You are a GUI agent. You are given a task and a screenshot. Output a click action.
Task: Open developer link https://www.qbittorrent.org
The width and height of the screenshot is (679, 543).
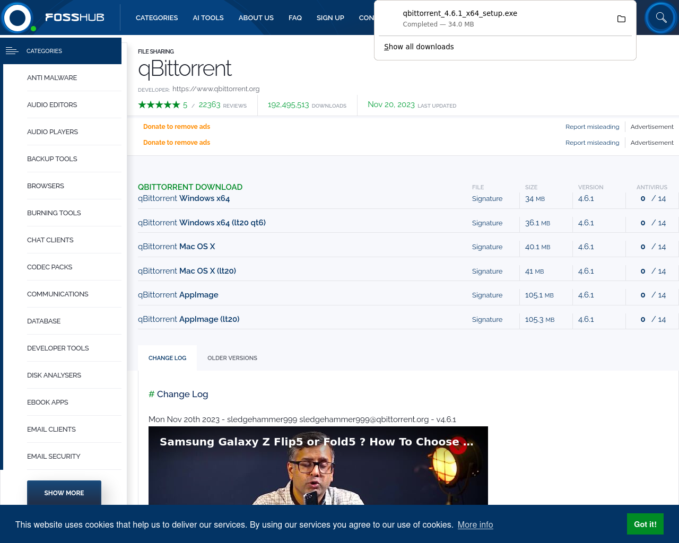click(216, 89)
